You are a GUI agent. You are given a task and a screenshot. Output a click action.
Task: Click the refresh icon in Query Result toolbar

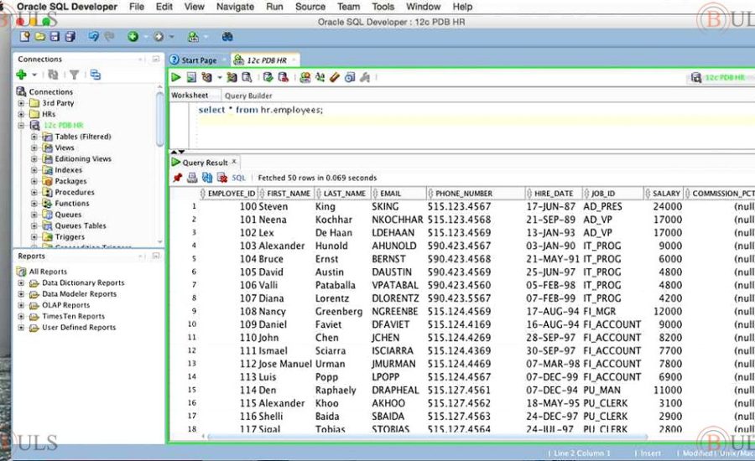coord(207,178)
